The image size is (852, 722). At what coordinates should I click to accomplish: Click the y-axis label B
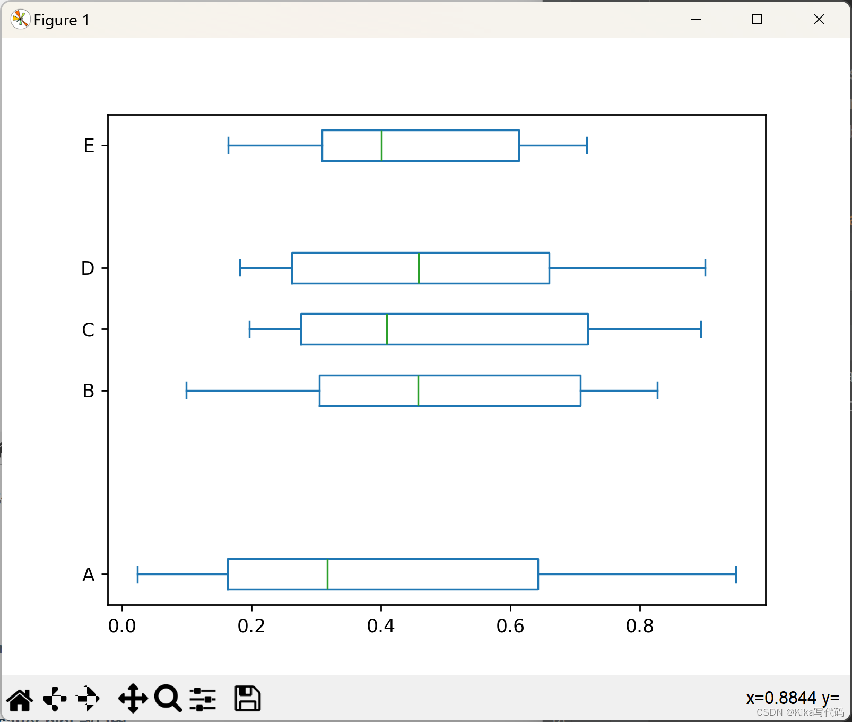coord(89,391)
